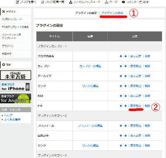Screen dimensions: 166x158
Task: Delete アーカイブ plugin via 削除
Action: tap(147, 76)
